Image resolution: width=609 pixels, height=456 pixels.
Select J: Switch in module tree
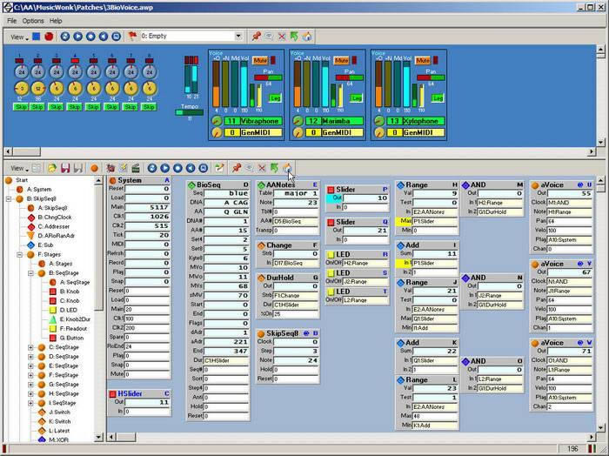59,412
